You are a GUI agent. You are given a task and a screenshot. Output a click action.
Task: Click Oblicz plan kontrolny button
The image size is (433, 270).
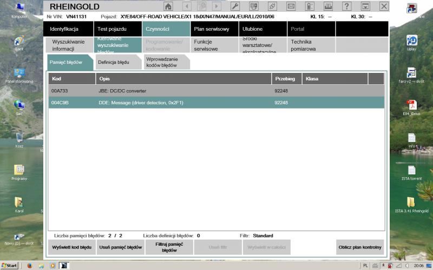[360, 247]
